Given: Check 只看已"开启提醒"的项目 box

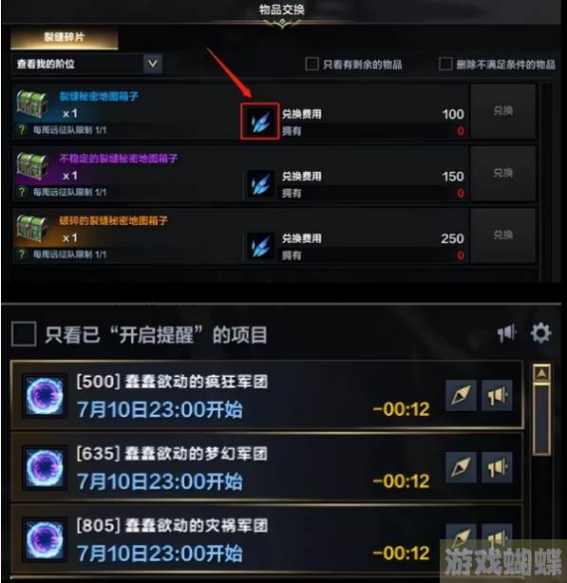Looking at the screenshot, I should (x=24, y=334).
